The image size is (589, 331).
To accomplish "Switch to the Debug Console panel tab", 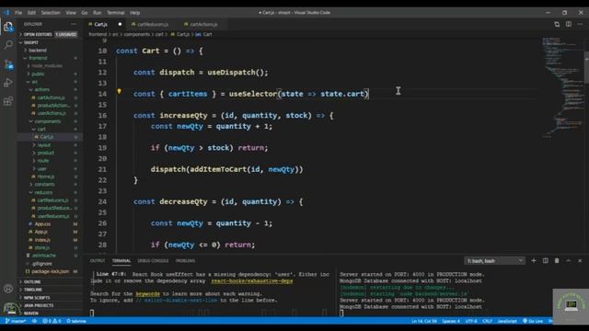I will pos(153,260).
